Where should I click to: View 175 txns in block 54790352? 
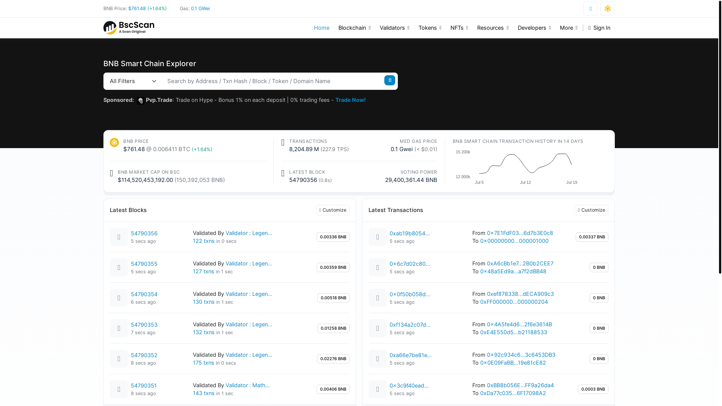(x=203, y=363)
